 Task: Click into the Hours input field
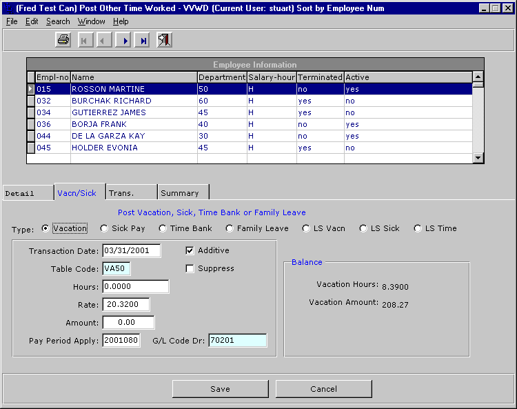[135, 287]
